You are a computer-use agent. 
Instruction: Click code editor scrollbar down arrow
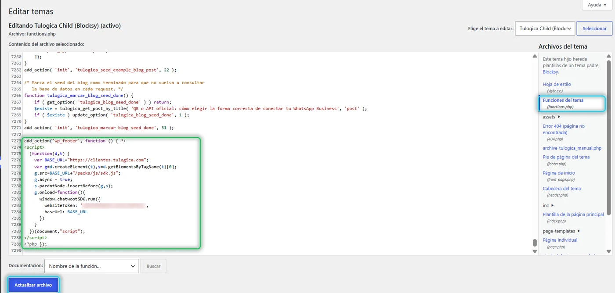[535, 251]
